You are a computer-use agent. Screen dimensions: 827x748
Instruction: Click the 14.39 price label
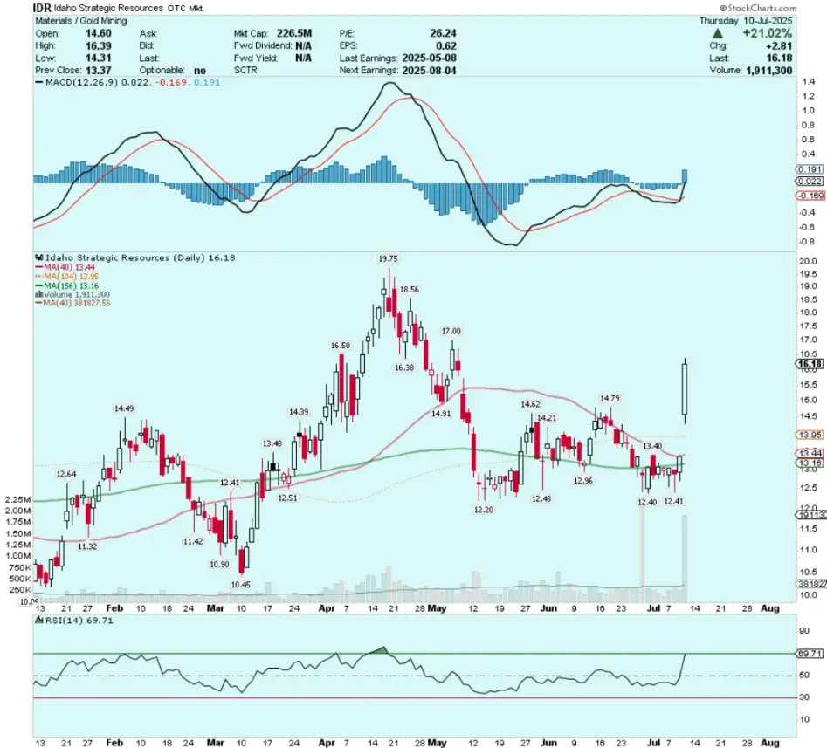pos(299,412)
